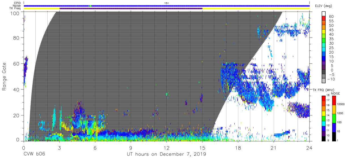The height and width of the screenshot is (160, 348).
Task: Click the x-axis tick label '21'
Action: pyautogui.click(x=274, y=147)
